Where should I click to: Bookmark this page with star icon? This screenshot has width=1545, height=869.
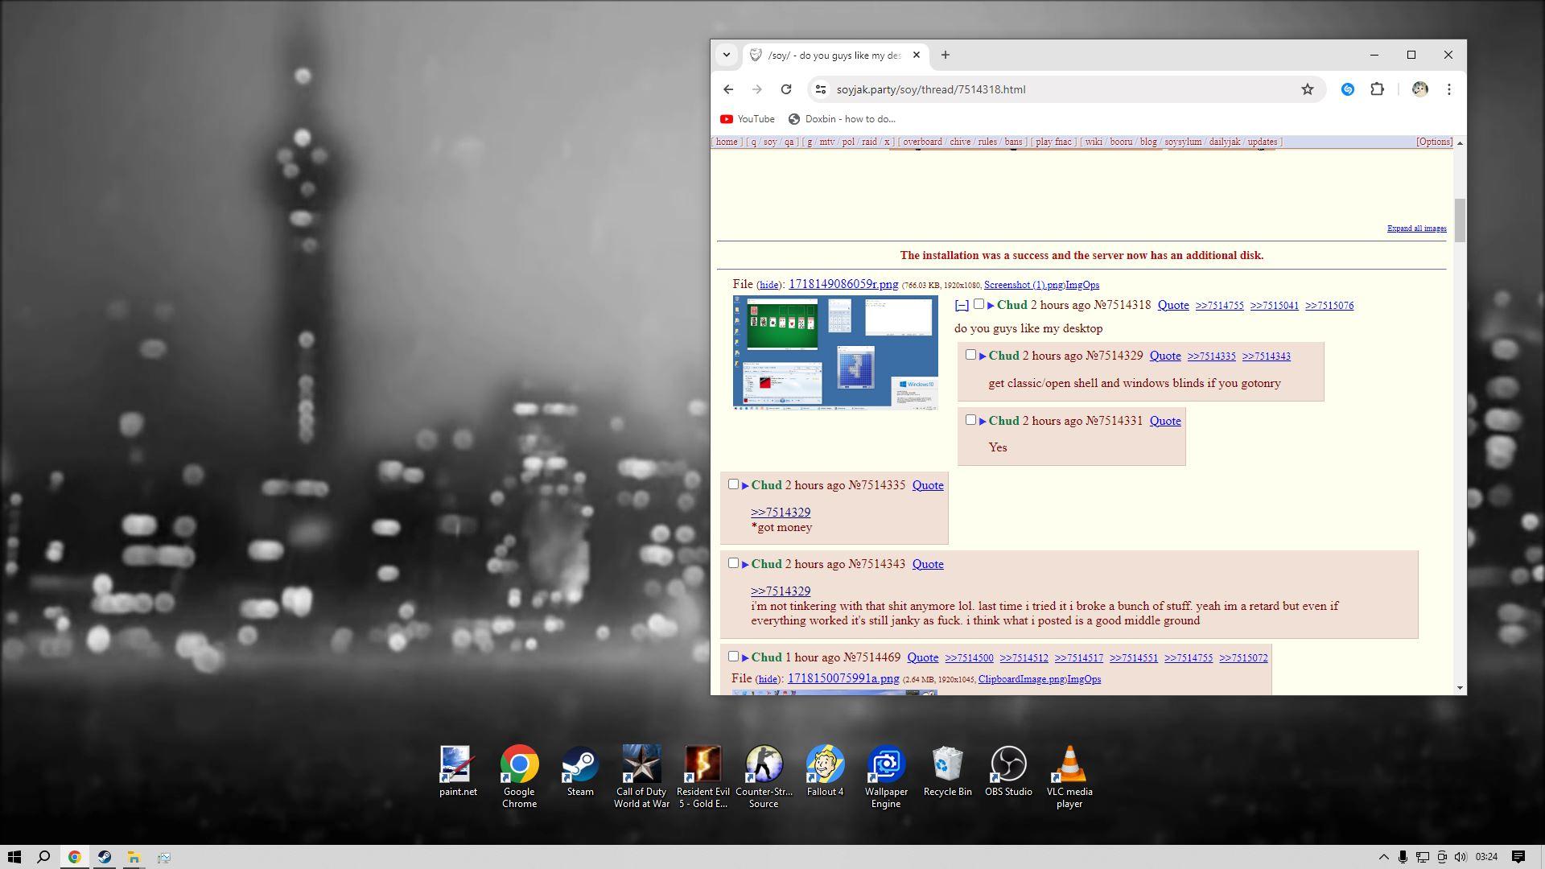tap(1307, 89)
